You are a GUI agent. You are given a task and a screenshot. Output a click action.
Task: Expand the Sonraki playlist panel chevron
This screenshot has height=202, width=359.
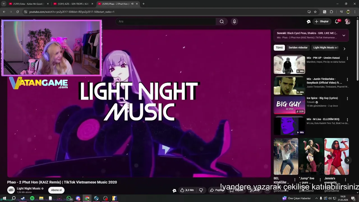tap(344, 35)
